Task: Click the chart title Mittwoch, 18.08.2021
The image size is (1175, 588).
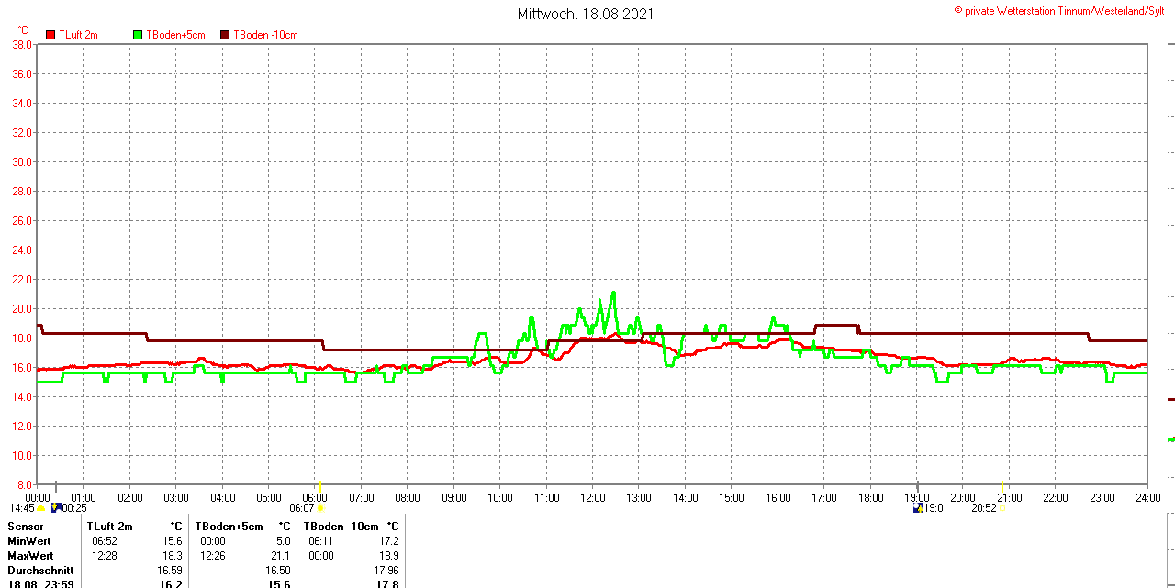Action: 586,14
